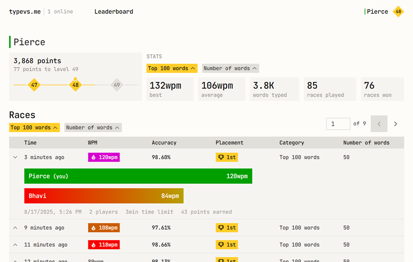Click the 2 players text
Image resolution: width=413 pixels, height=262 pixels.
[103, 212]
